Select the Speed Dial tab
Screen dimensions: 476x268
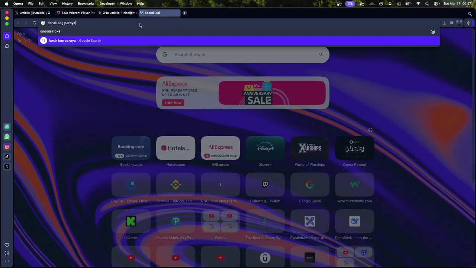click(x=160, y=13)
